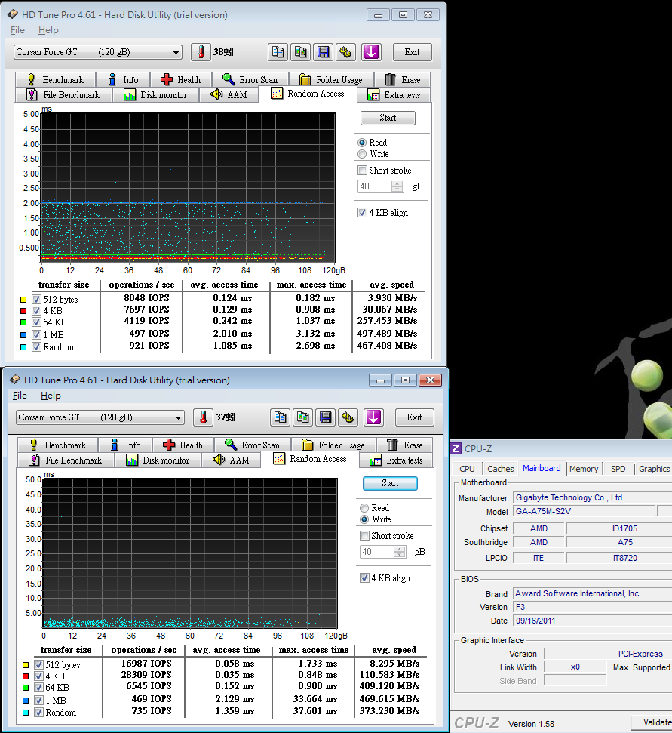
Task: Uncheck 64 KB transfer size in top window
Action: click(x=36, y=322)
